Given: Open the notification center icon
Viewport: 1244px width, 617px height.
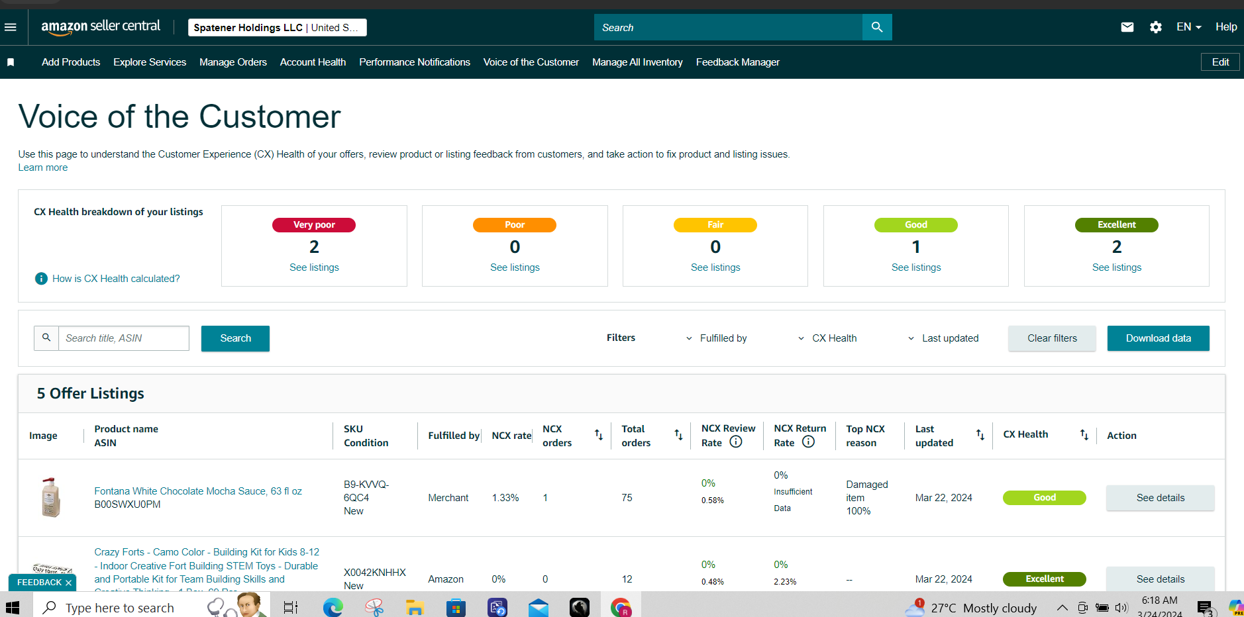Looking at the screenshot, I should click(x=1205, y=608).
